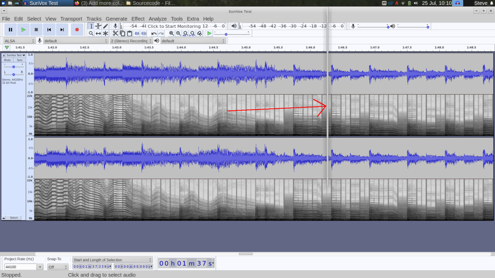495x278 pixels.
Task: Open the File menu
Action: (6, 19)
